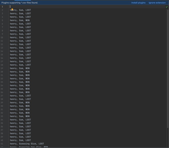Click gutter line number 28
Viewport: 169px width, 148px height.
pos(2,99)
